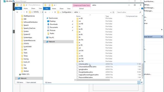Click the back arrow in the PolicyDefinitions window

coord(17,12)
